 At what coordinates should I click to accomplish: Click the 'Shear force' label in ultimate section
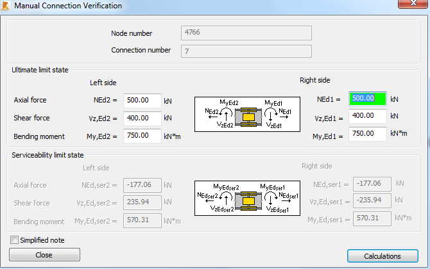[31, 118]
